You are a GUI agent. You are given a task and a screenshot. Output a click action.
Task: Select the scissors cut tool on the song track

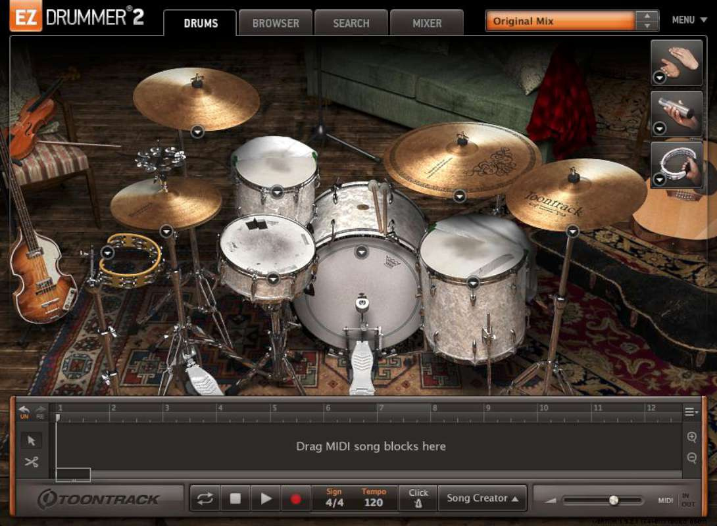30,461
